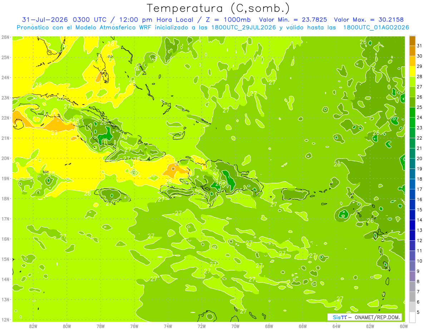Click the 66W longitude label

pos(303,326)
